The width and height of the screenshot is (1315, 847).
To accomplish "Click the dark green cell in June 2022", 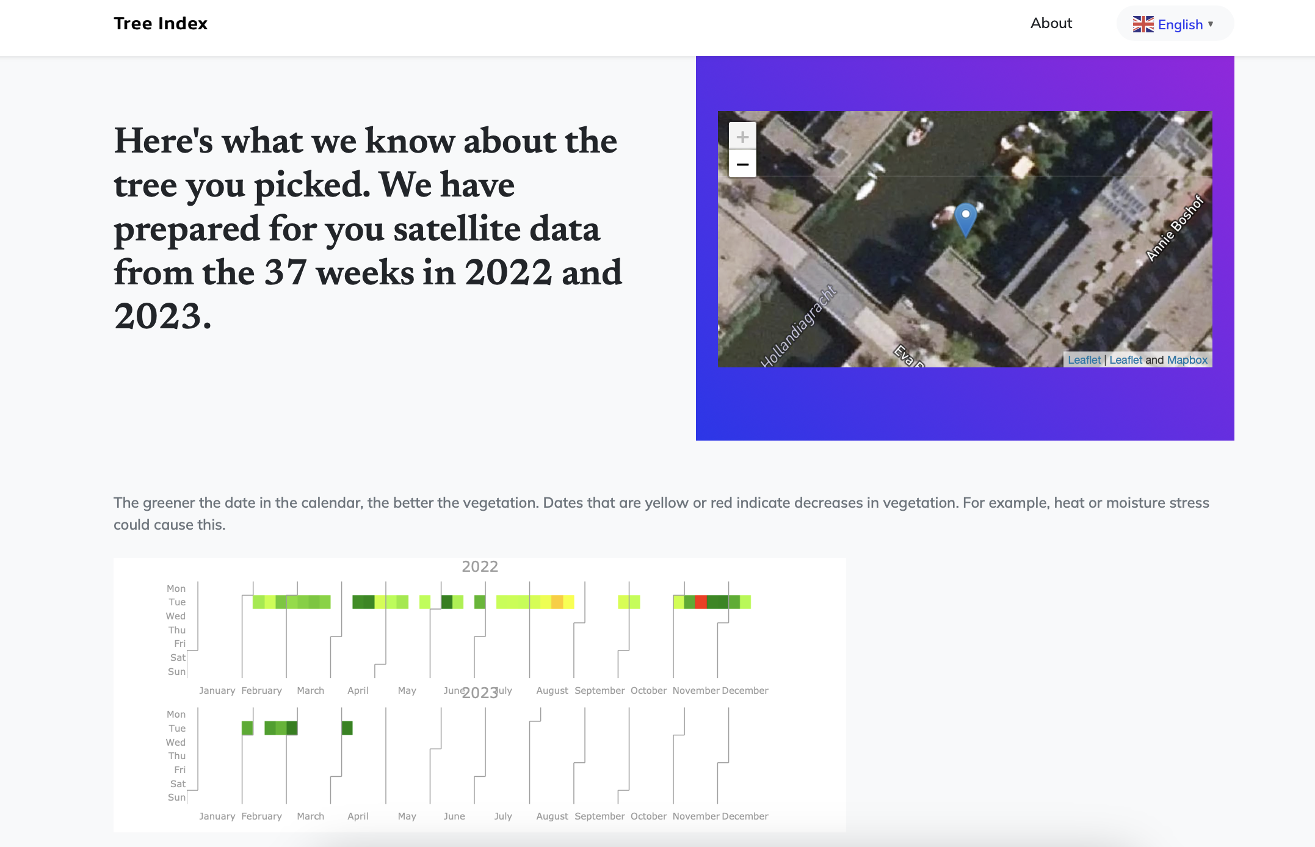I will 446,602.
